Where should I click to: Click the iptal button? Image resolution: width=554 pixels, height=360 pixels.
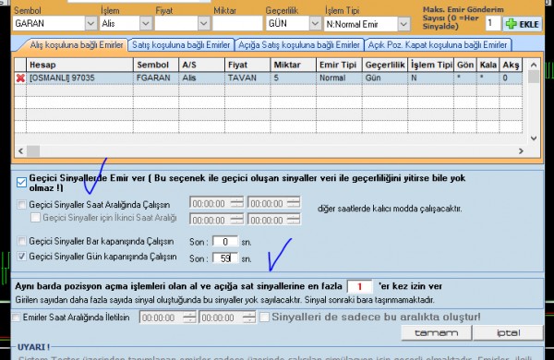pyautogui.click(x=508, y=333)
